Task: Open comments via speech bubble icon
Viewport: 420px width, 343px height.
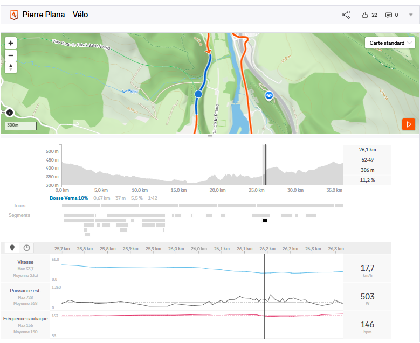Action: (x=388, y=15)
